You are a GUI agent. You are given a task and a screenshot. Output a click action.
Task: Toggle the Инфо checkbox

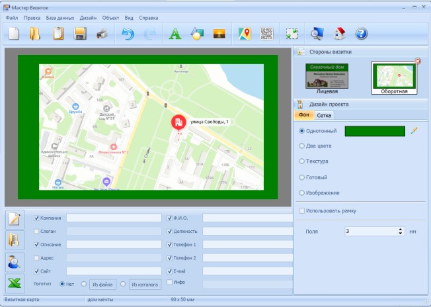[x=170, y=283]
